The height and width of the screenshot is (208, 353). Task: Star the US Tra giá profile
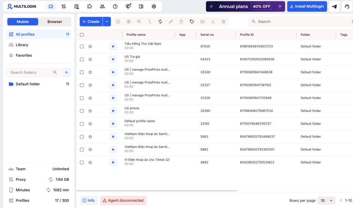[x=90, y=59]
